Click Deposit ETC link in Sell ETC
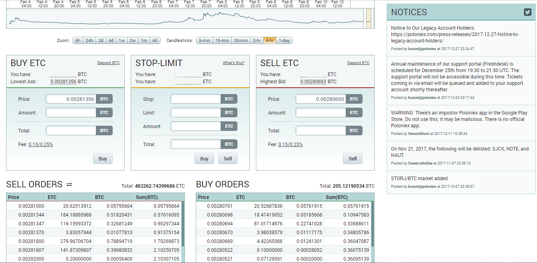This screenshot has width=537, height=263. coord(358,63)
